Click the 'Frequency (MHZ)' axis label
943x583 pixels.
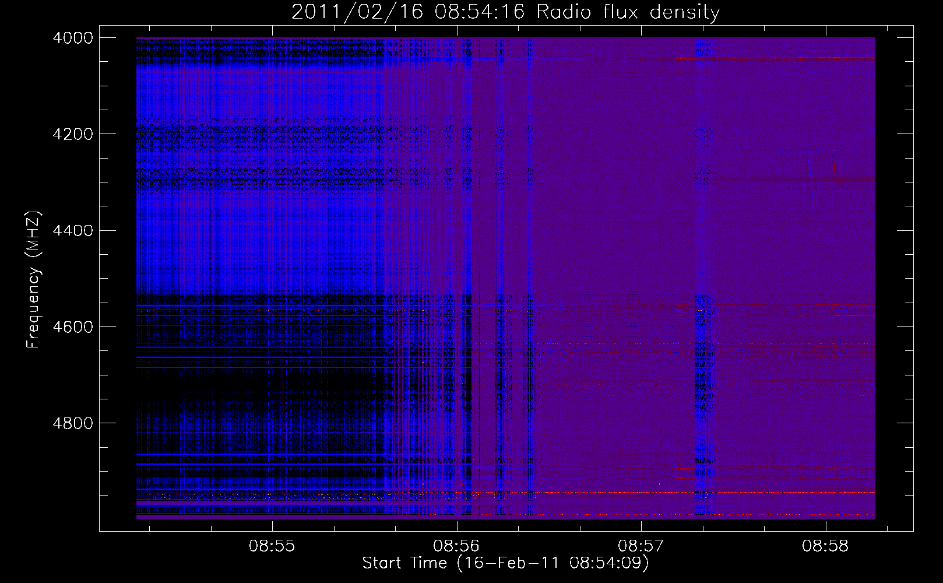(x=34, y=280)
